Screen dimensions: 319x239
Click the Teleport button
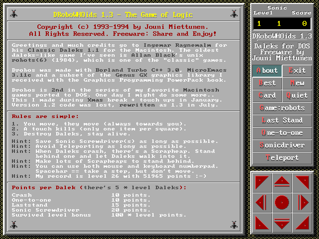(282, 158)
